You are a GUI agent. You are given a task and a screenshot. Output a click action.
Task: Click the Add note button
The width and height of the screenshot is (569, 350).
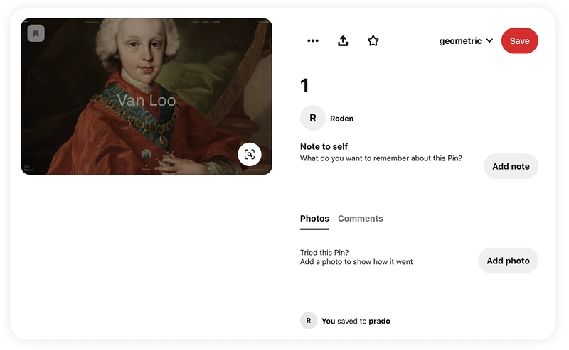[511, 166]
